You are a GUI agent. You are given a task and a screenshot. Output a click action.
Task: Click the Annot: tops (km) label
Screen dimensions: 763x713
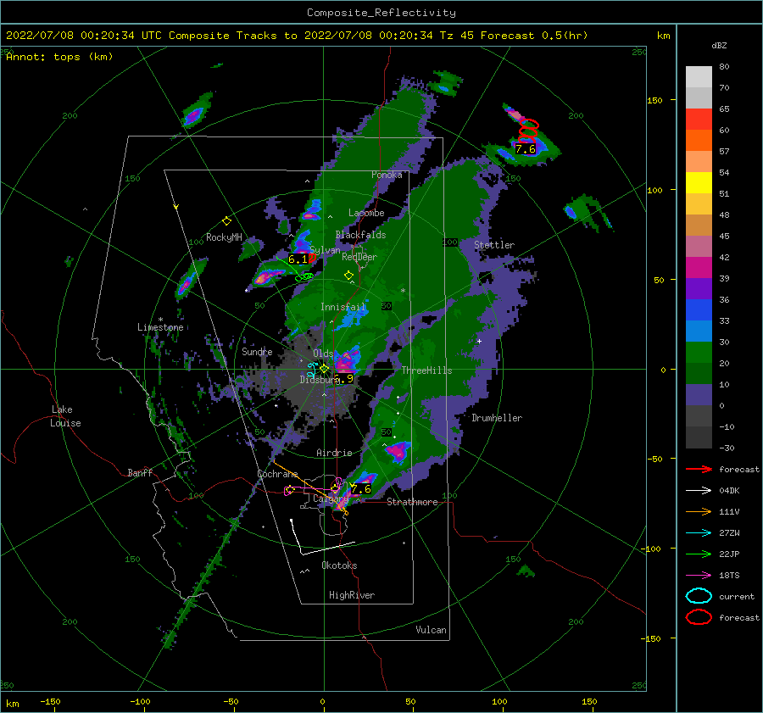59,57
